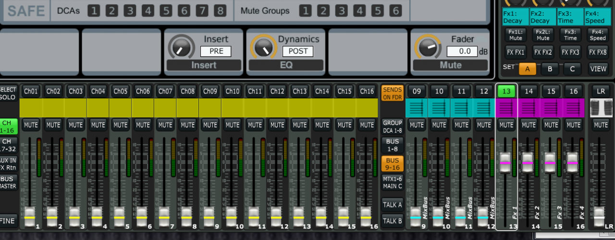Mute channel Ch05

120,125
